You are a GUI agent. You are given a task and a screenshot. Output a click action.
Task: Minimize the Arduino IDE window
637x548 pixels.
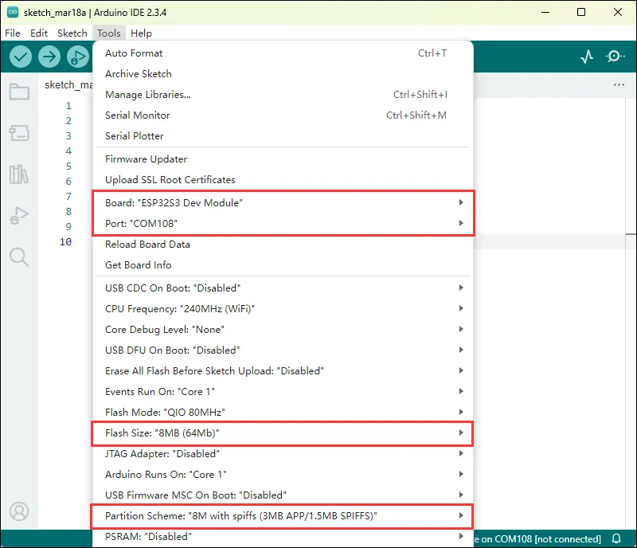tap(545, 12)
